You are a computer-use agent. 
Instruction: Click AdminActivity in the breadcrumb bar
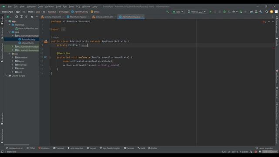[x=80, y=12]
